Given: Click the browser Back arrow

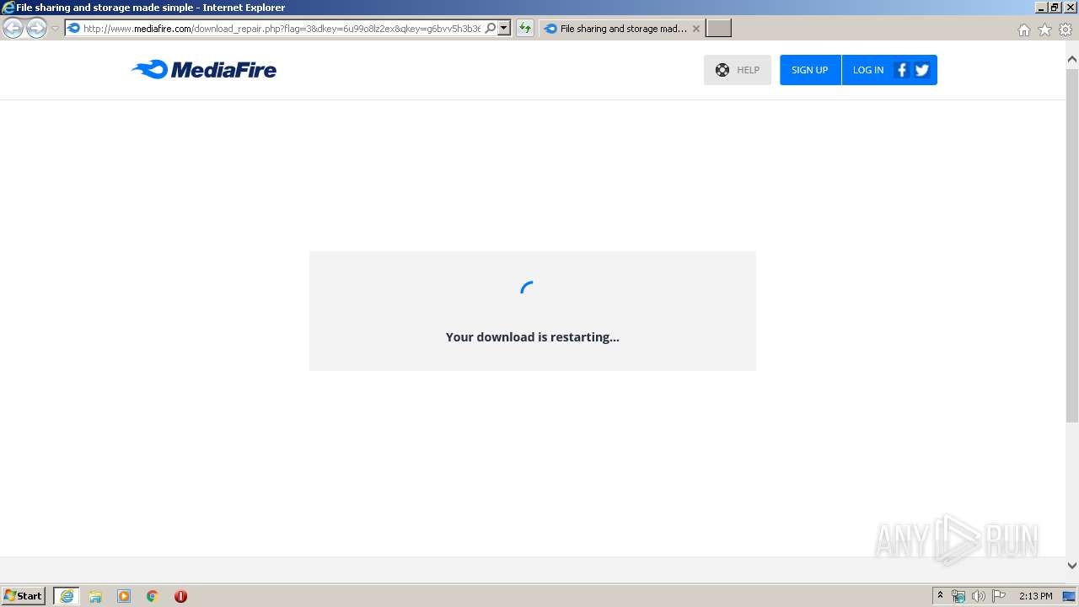Looking at the screenshot, I should (13, 29).
